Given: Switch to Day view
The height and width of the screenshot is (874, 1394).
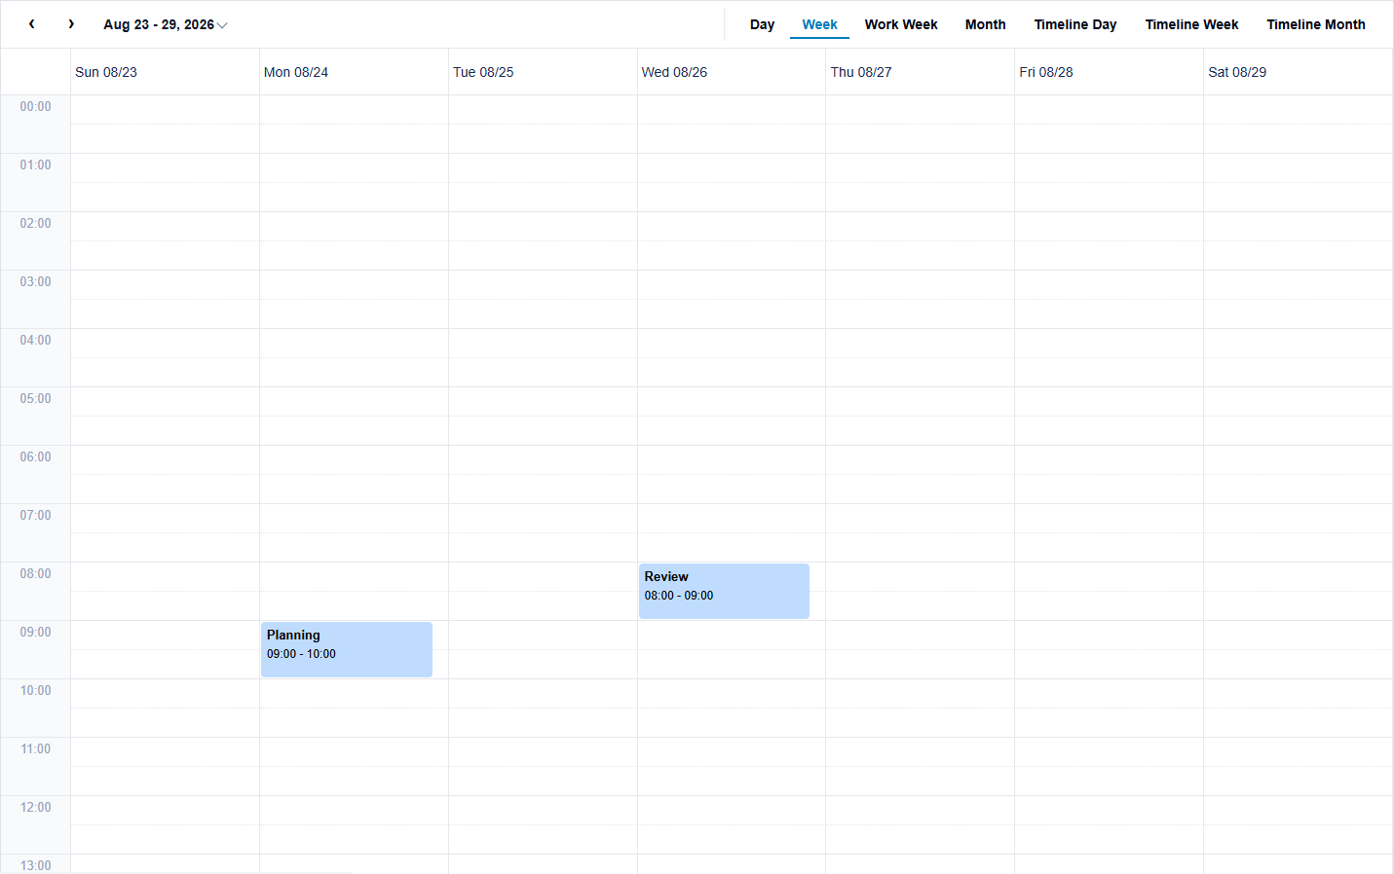Looking at the screenshot, I should [762, 24].
